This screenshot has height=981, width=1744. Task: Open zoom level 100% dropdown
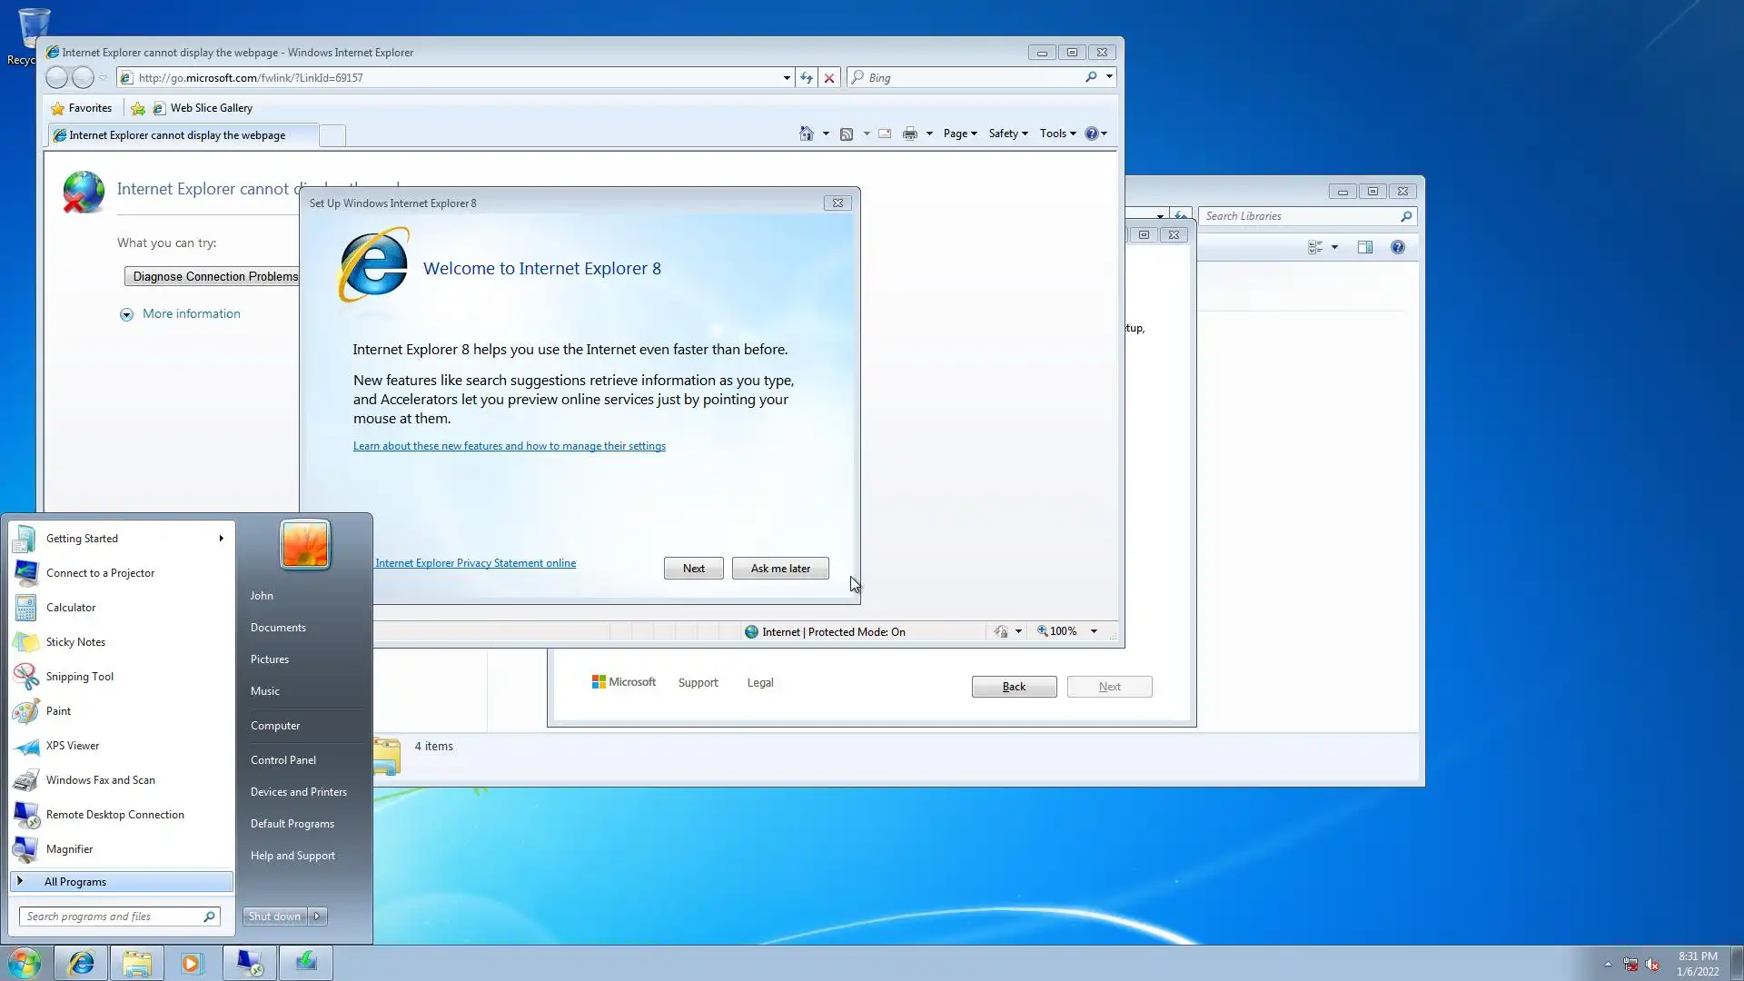[1094, 631]
